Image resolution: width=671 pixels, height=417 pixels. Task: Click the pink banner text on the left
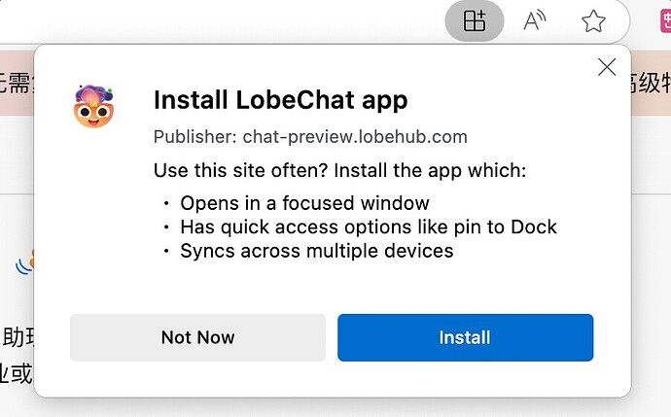[16, 82]
